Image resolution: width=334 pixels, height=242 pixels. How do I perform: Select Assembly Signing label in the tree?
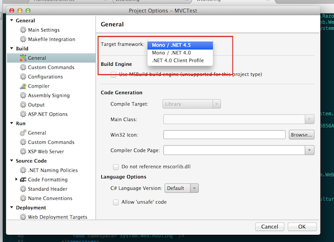[x=49, y=95]
